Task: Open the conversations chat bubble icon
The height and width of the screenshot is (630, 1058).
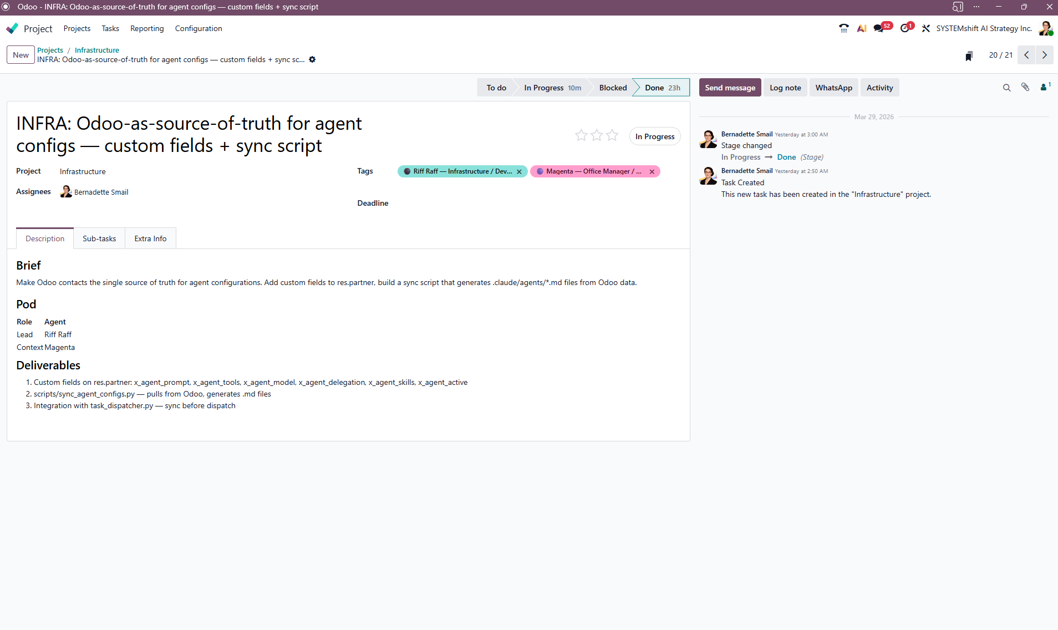Action: 878,28
